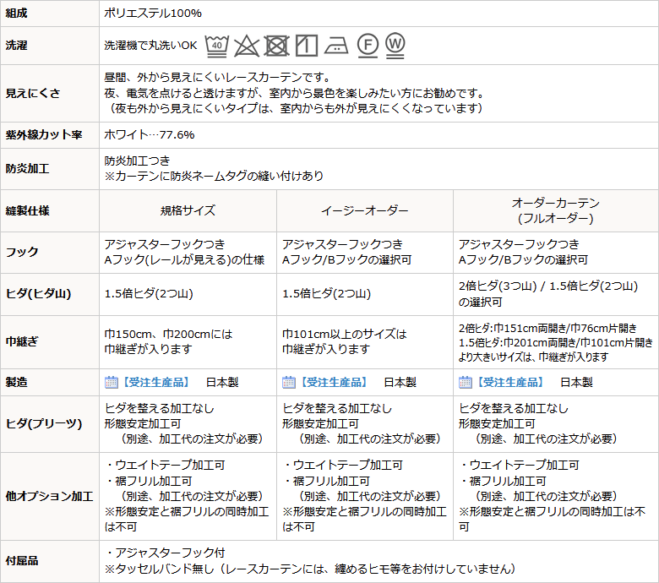Click the circled F dry-clean icon
This screenshot has width=659, height=583.
click(x=368, y=45)
